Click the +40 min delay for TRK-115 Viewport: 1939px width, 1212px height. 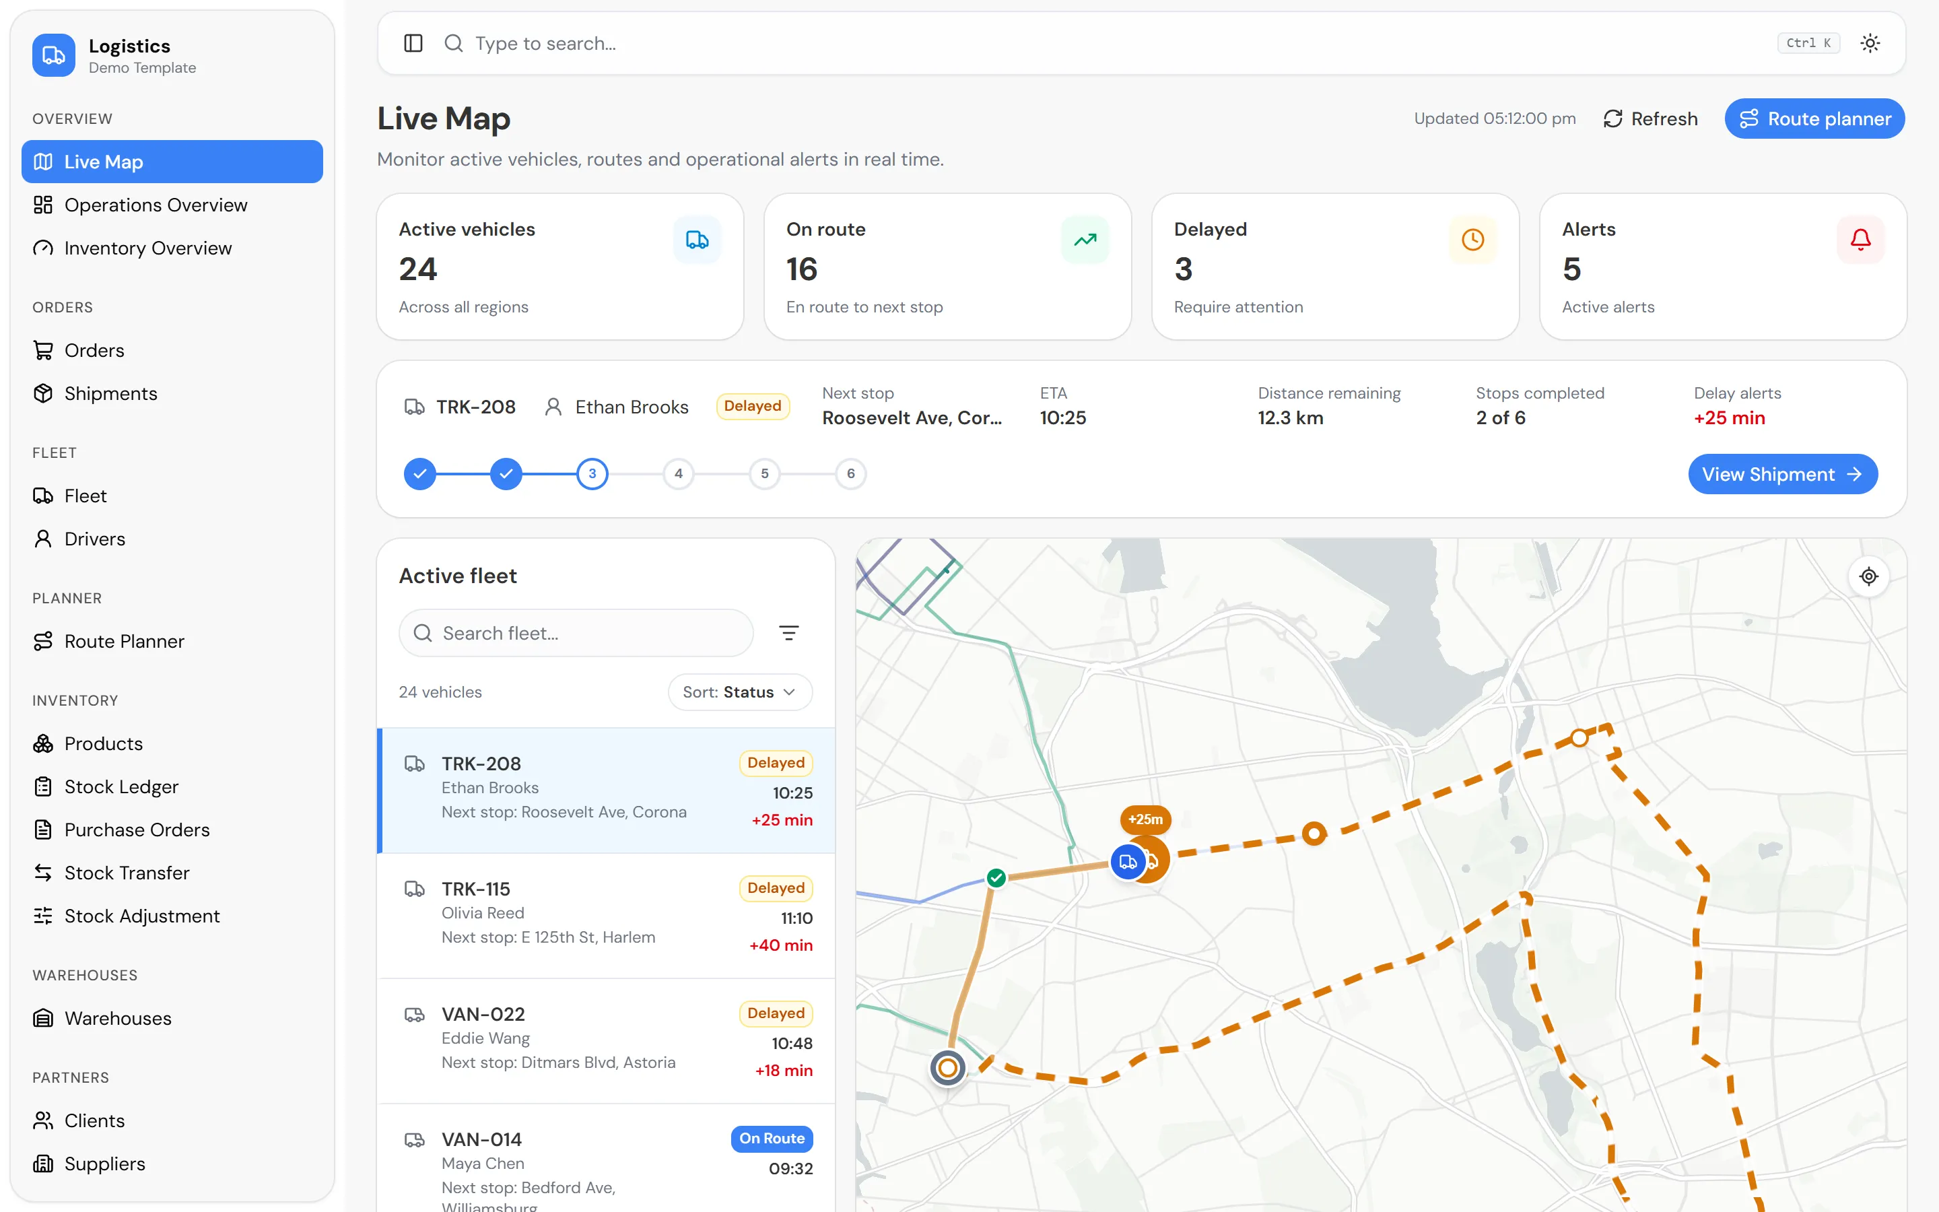(x=781, y=945)
